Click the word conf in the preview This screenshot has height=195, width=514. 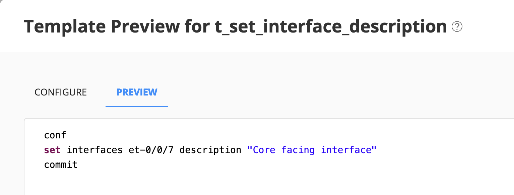(x=55, y=135)
